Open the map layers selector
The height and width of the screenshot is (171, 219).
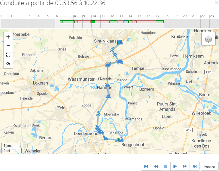point(208,39)
